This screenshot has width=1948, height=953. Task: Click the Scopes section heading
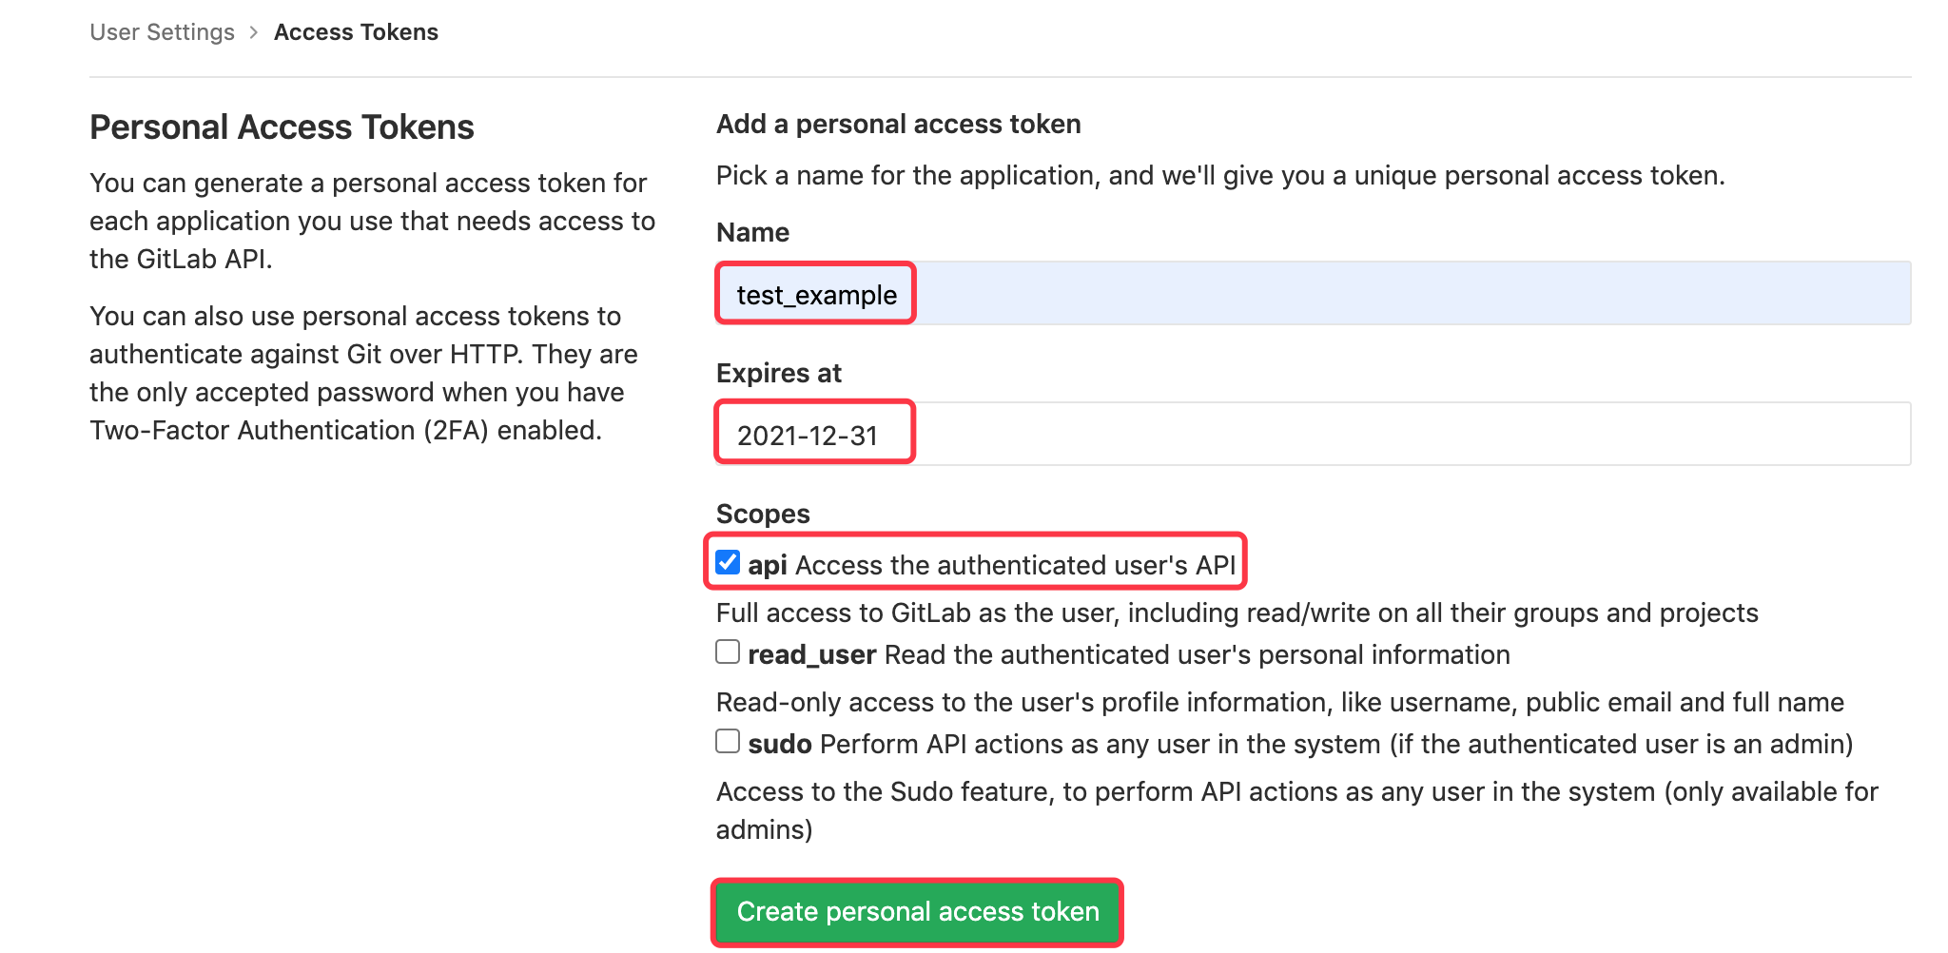[x=763, y=513]
